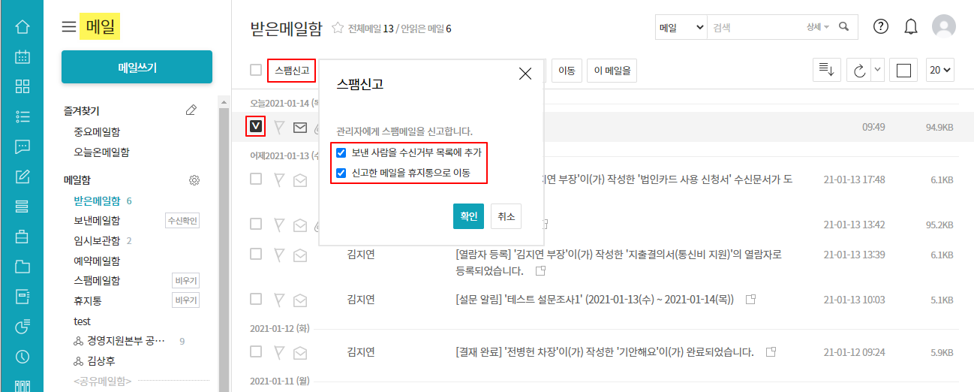
Task: Uncheck the selected 09:49 mail checkbox
Action: click(x=256, y=127)
